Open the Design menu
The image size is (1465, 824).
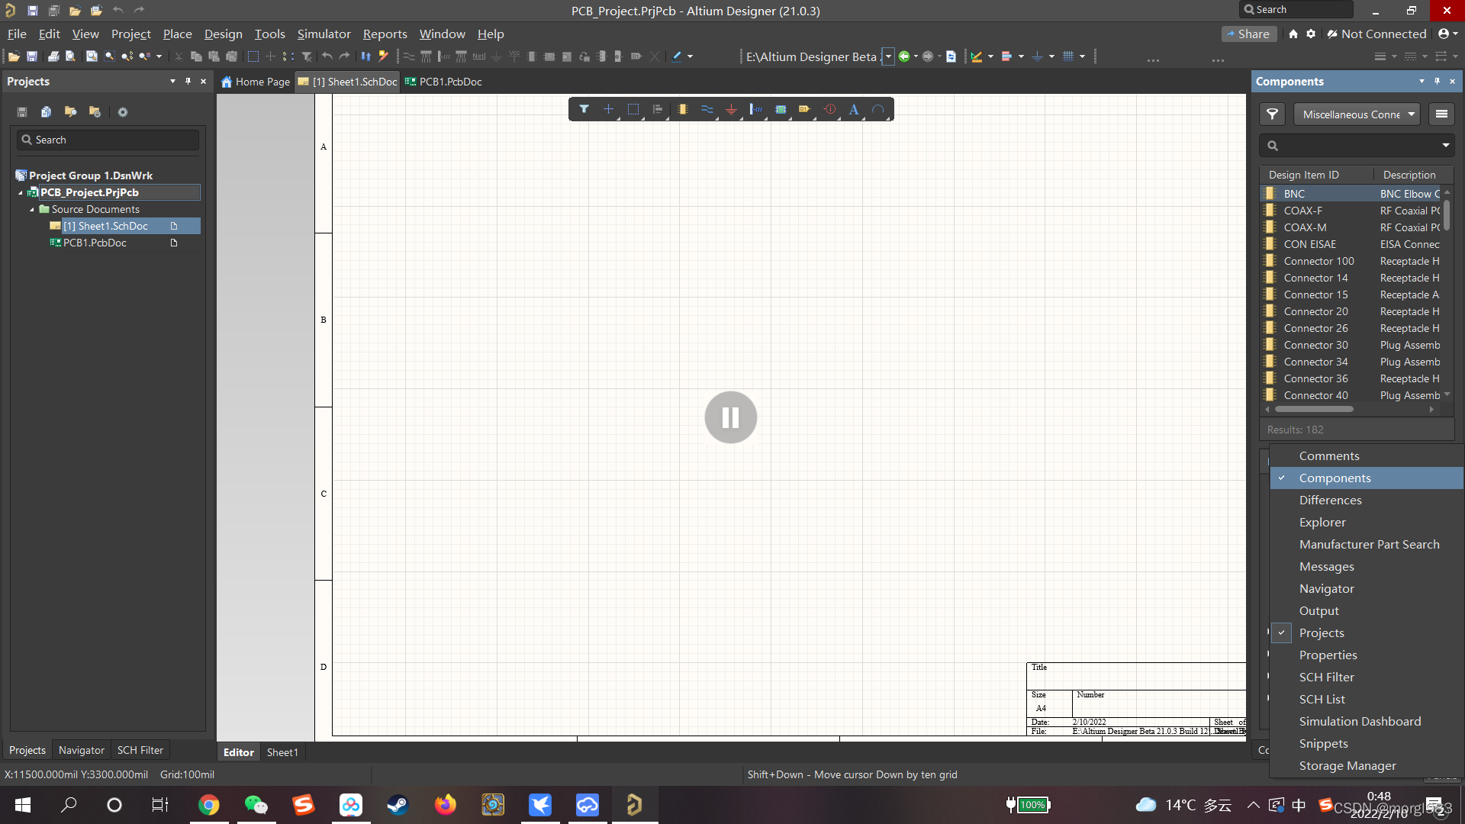point(223,34)
